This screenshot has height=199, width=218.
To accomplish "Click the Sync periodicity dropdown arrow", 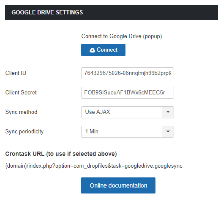I will (168, 132).
